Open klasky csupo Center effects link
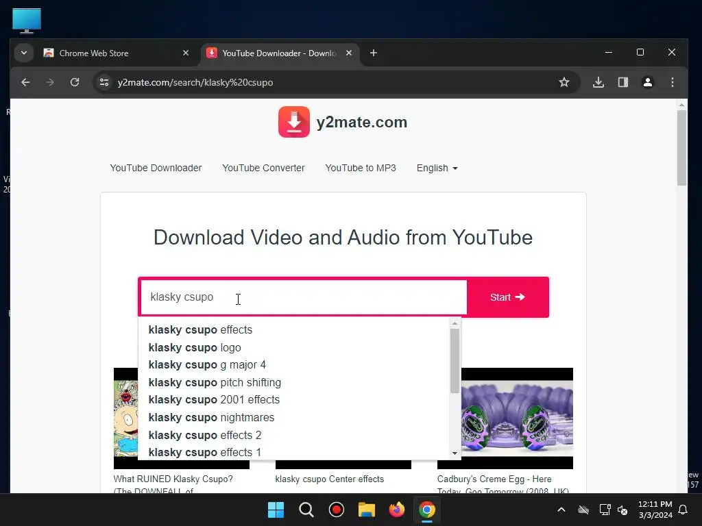Screen dimensions: 702x526 330,479
